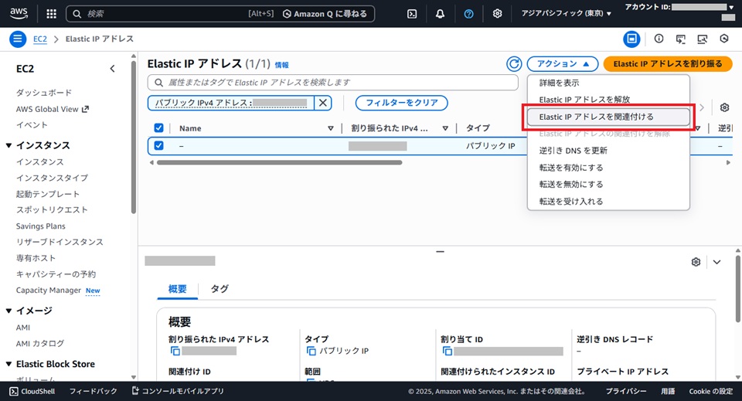Open the EC2 breadcrumb link
The height and width of the screenshot is (401, 742).
pyautogui.click(x=40, y=39)
